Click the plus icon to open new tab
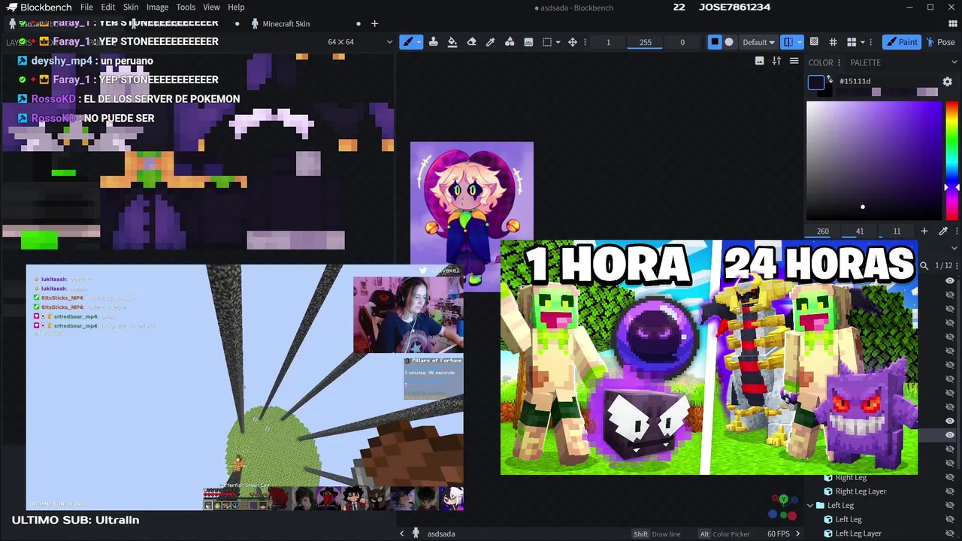 tap(374, 23)
